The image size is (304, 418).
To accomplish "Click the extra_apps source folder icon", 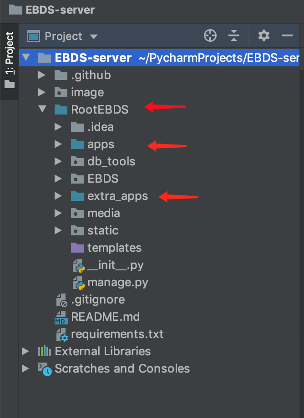I will (x=77, y=196).
